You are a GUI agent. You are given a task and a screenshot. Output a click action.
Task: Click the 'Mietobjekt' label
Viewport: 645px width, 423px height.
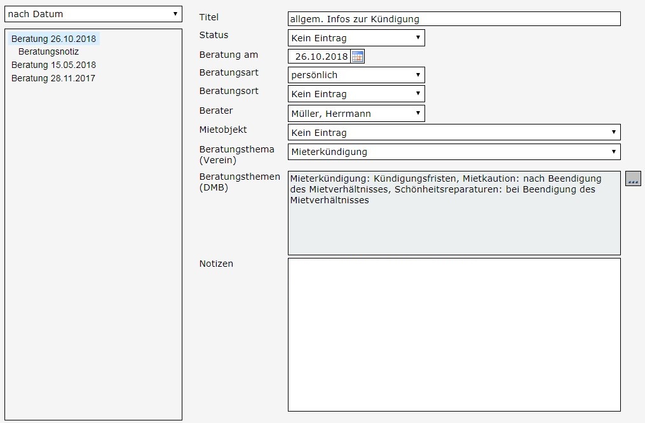point(223,130)
